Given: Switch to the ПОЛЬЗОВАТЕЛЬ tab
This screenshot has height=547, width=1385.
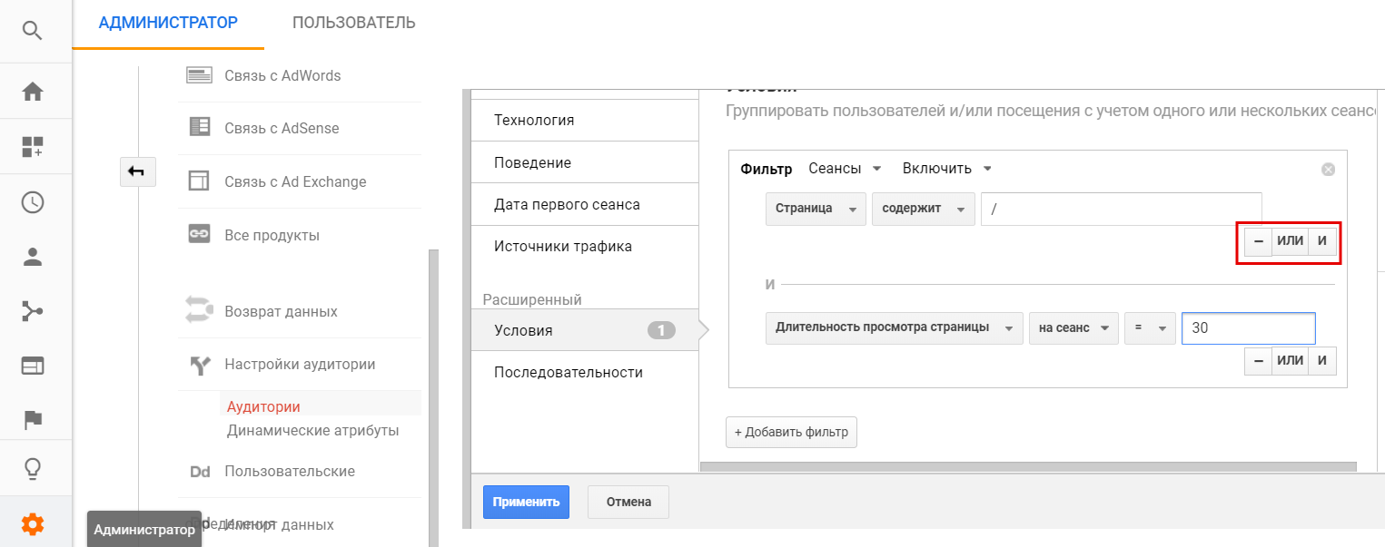Looking at the screenshot, I should [354, 23].
